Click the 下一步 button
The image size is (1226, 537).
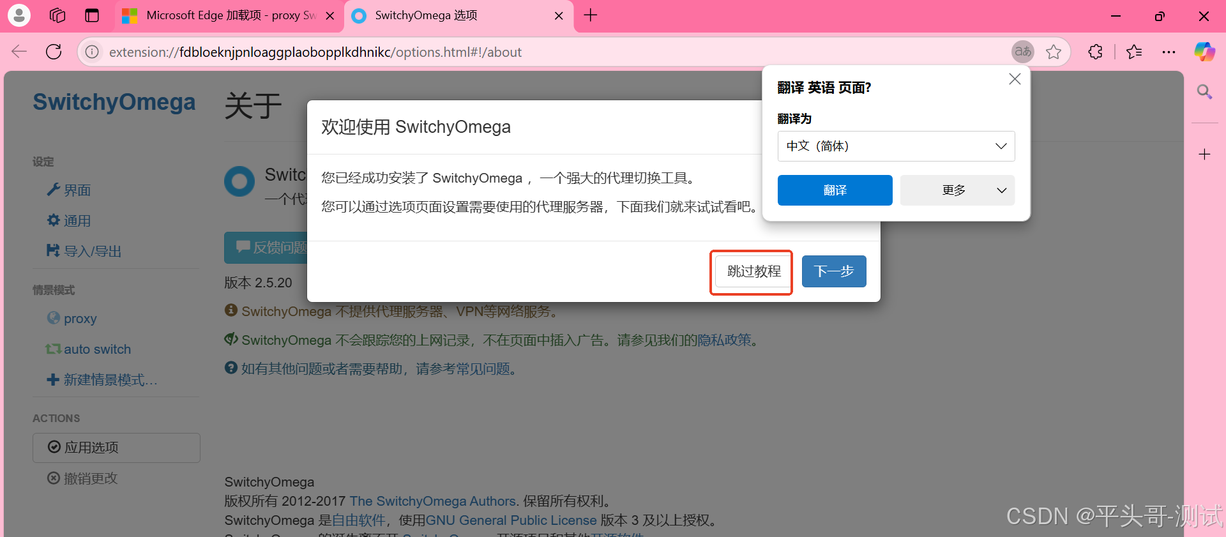click(x=834, y=271)
